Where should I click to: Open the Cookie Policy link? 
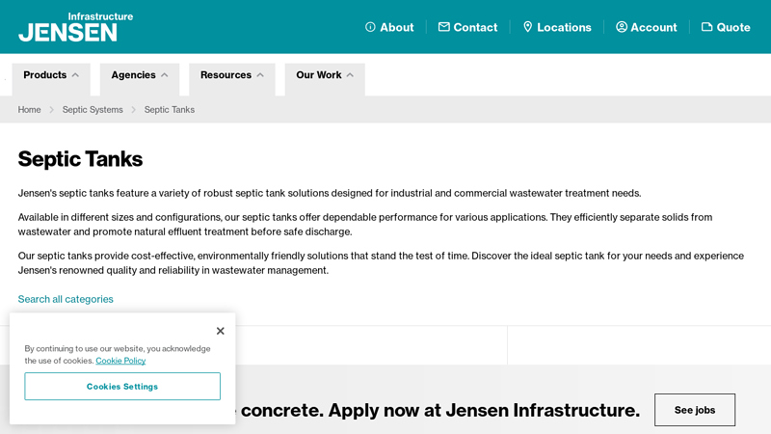[120, 361]
